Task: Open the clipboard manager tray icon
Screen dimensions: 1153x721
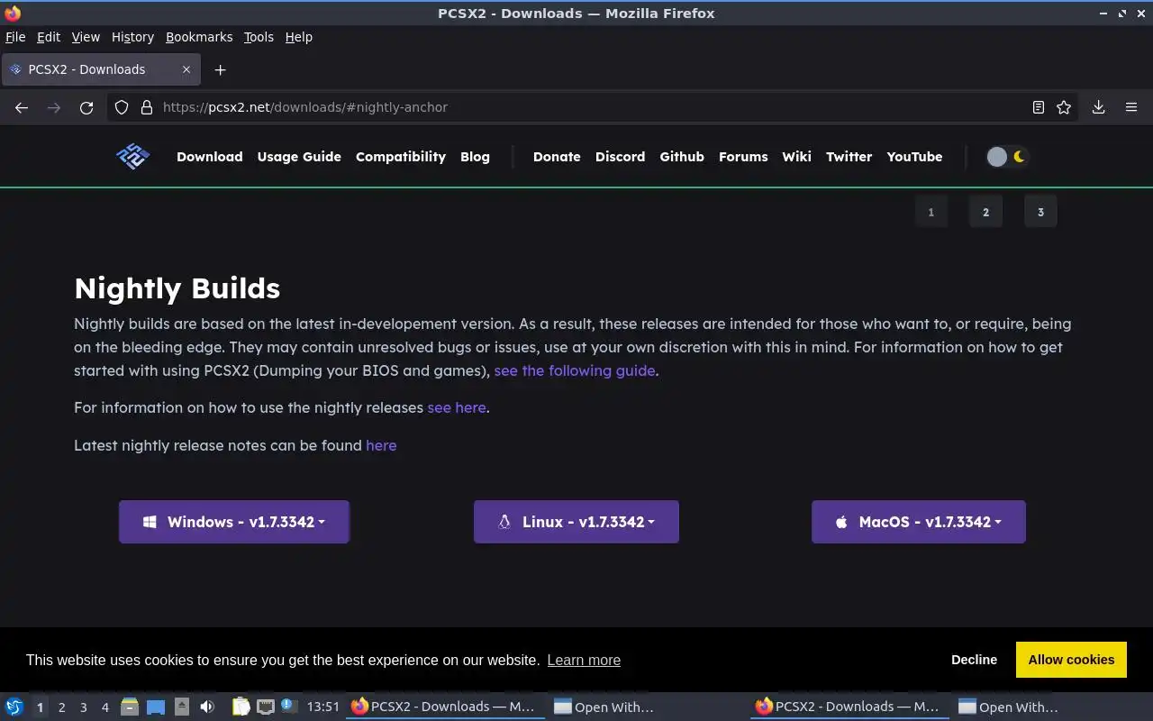Action: coord(241,707)
